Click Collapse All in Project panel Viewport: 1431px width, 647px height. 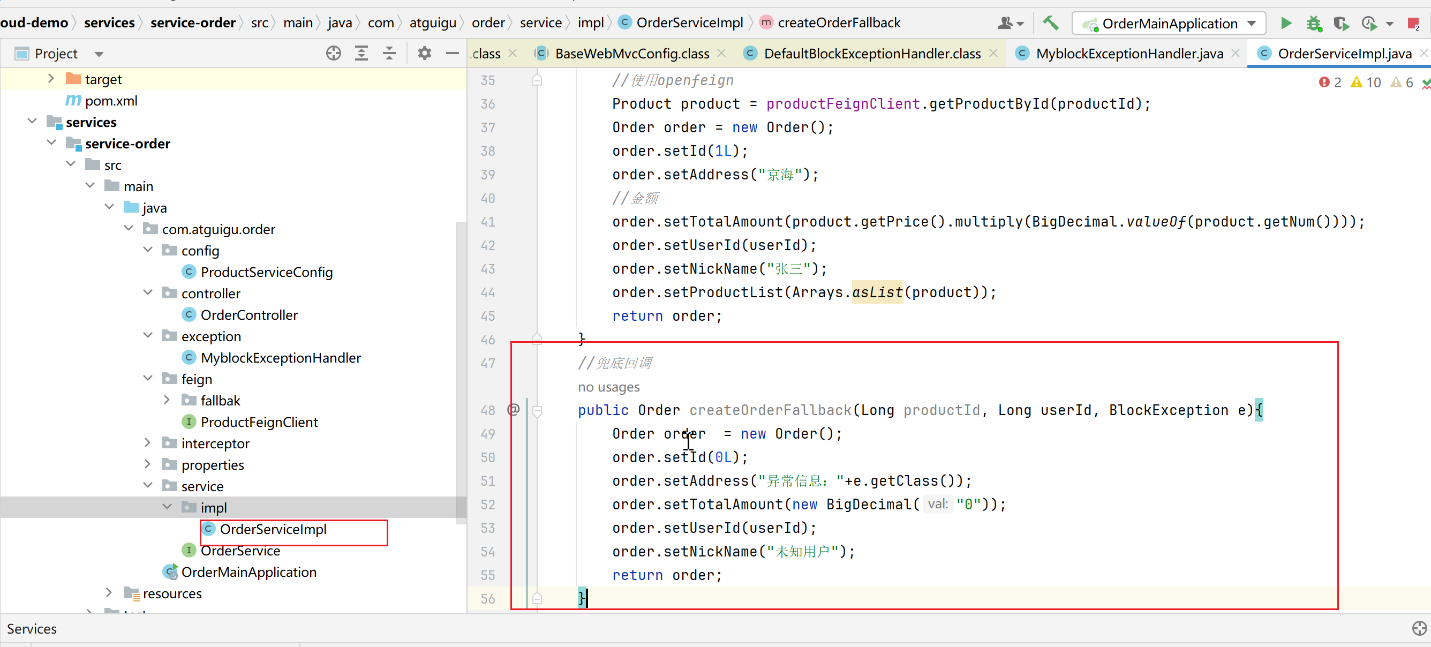click(x=389, y=54)
